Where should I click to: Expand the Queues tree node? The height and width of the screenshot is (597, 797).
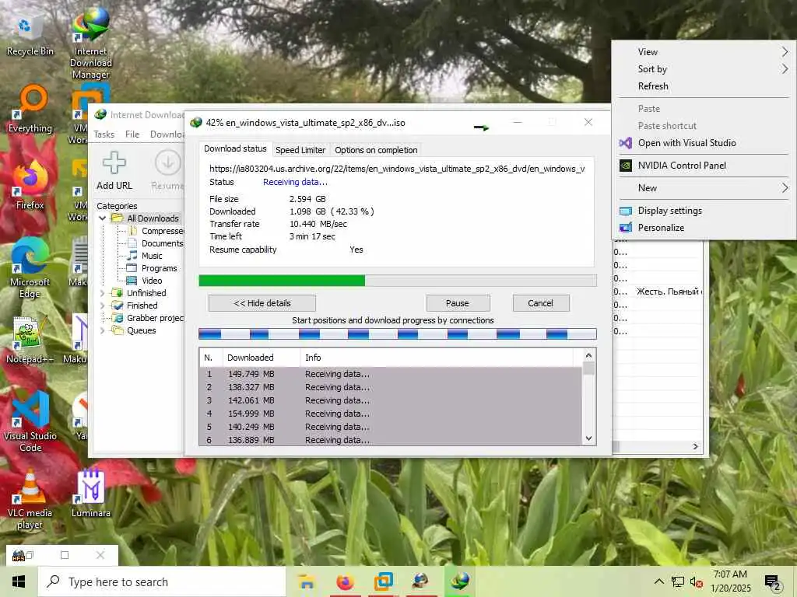pyautogui.click(x=103, y=330)
